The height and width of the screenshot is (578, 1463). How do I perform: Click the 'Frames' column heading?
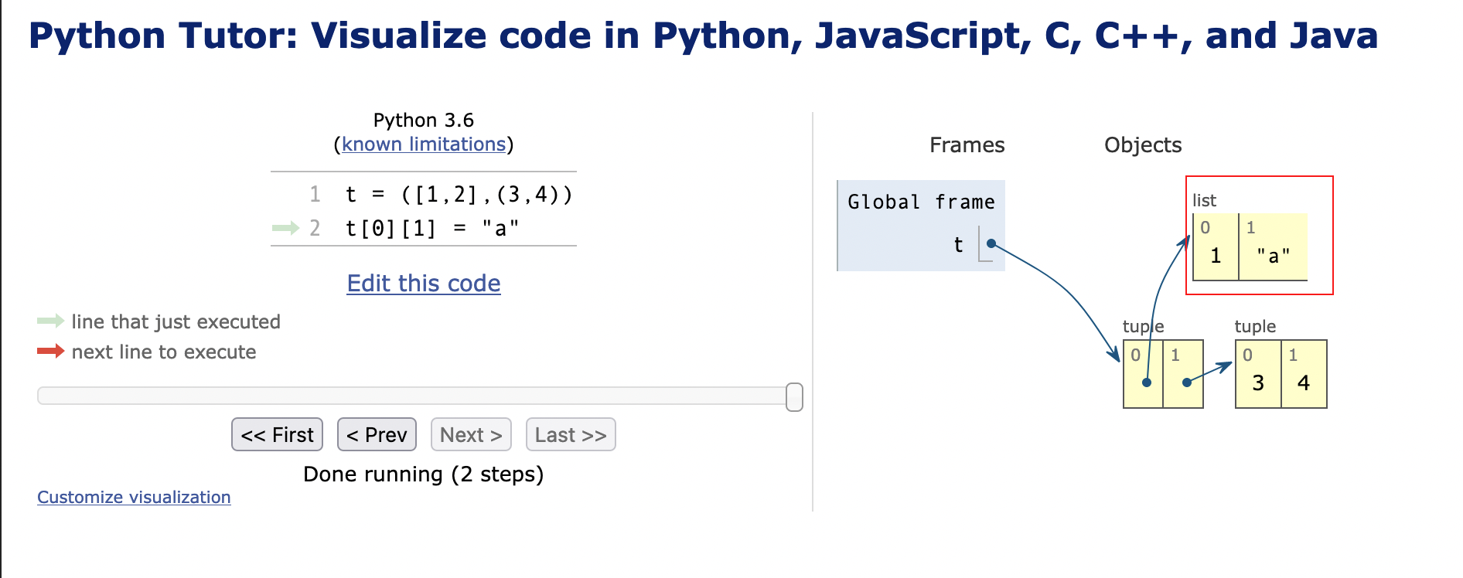tap(967, 145)
